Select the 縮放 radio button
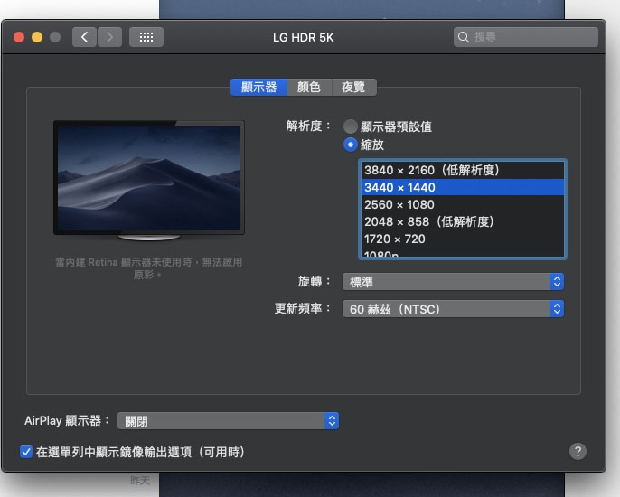The height and width of the screenshot is (497, 620). (351, 145)
